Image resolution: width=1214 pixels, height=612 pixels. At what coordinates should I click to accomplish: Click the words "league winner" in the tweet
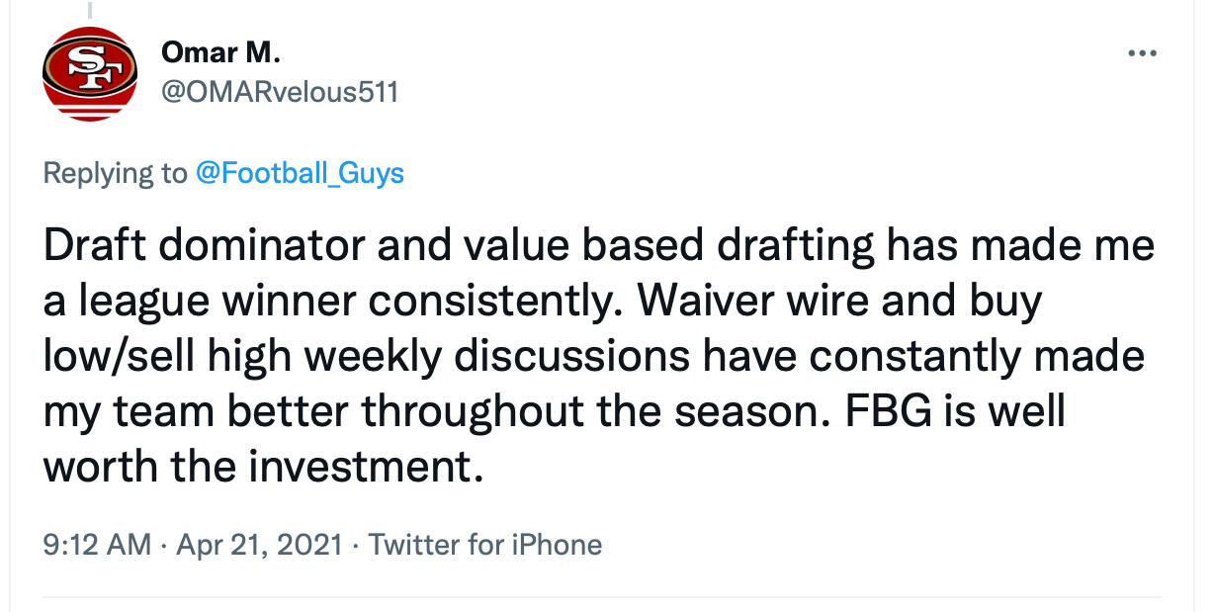195,301
